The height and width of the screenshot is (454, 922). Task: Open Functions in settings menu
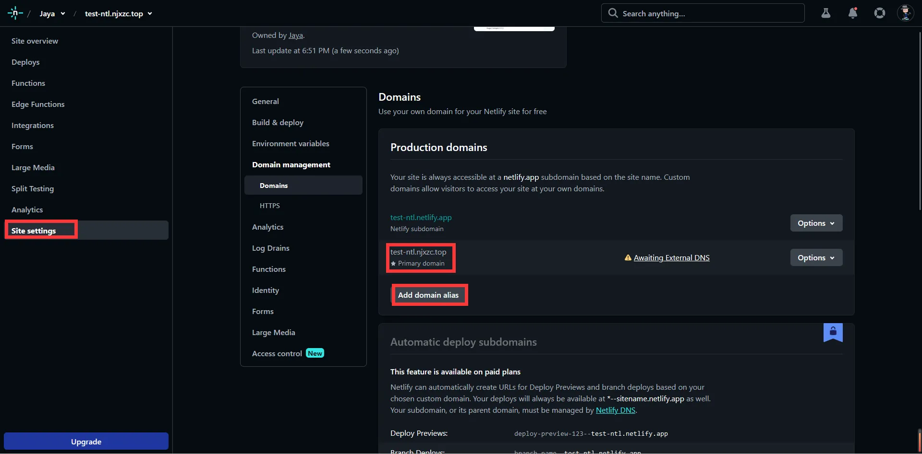click(269, 269)
